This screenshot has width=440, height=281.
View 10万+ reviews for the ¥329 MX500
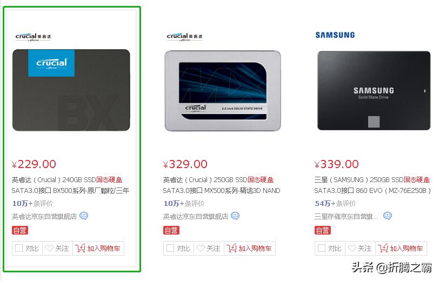[184, 203]
